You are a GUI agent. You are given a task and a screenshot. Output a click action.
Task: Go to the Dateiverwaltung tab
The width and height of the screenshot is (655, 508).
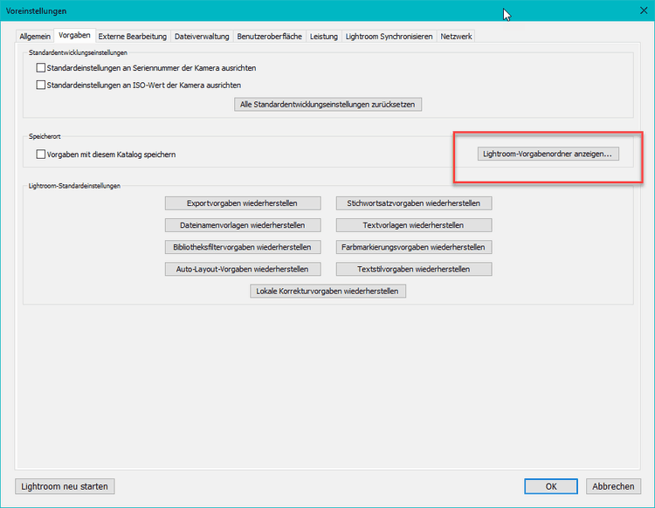coord(202,37)
